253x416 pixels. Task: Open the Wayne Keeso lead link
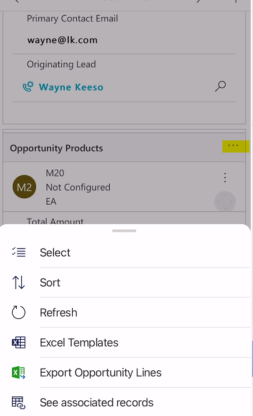pyautogui.click(x=71, y=87)
